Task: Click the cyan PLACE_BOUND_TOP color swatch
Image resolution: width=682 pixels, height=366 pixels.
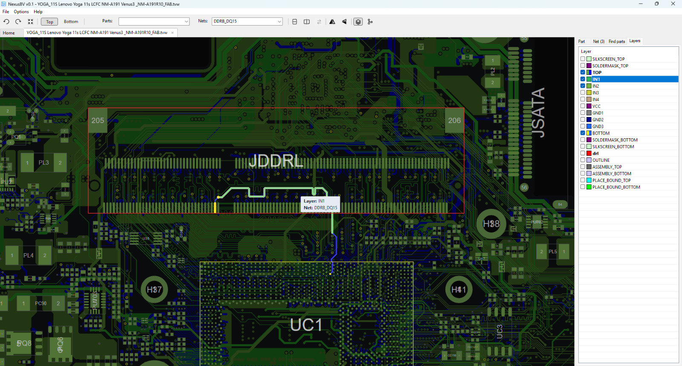Action: (589, 180)
